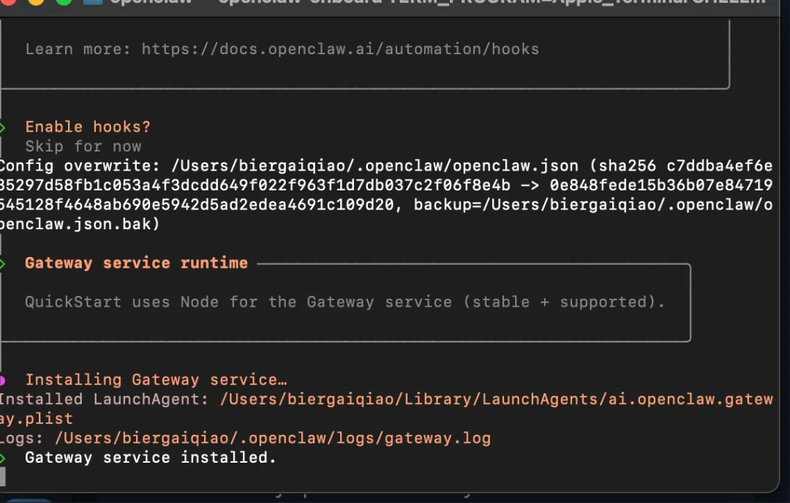The height and width of the screenshot is (503, 790).
Task: Click the 'Installing Gateway service…' status line
Action: tap(156, 379)
